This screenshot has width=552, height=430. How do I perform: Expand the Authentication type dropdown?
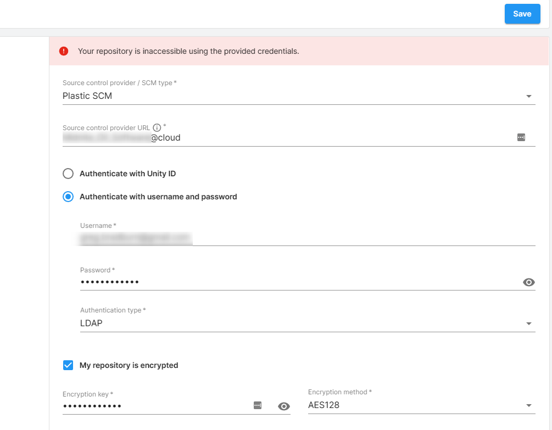tap(528, 323)
